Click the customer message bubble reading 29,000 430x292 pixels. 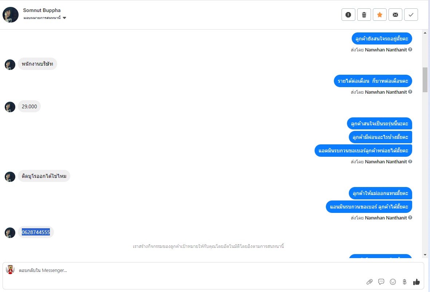click(29, 106)
